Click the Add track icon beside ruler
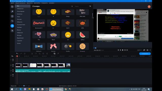 click(x=12, y=56)
